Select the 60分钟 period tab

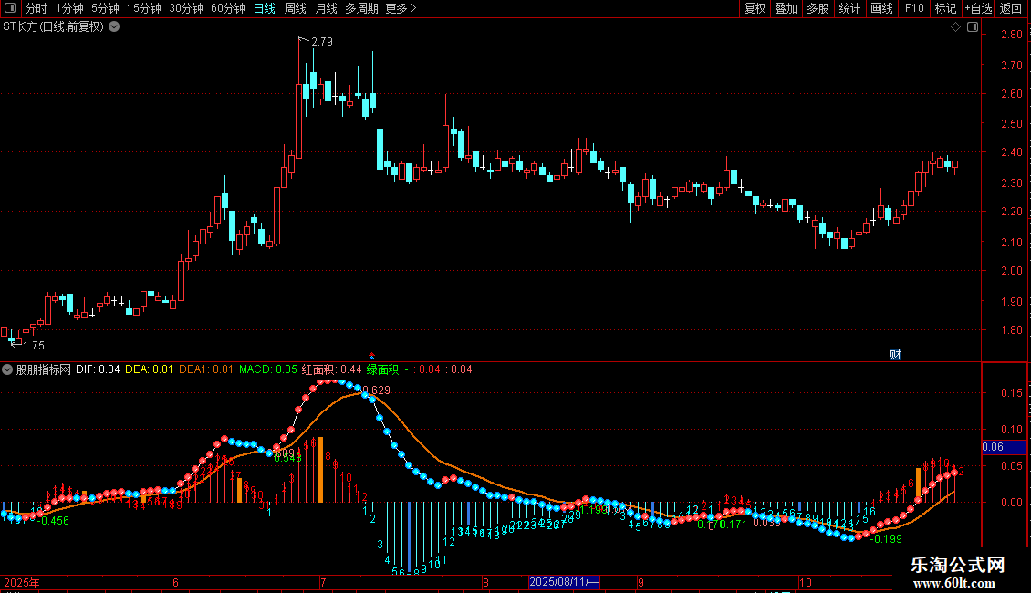tap(228, 8)
